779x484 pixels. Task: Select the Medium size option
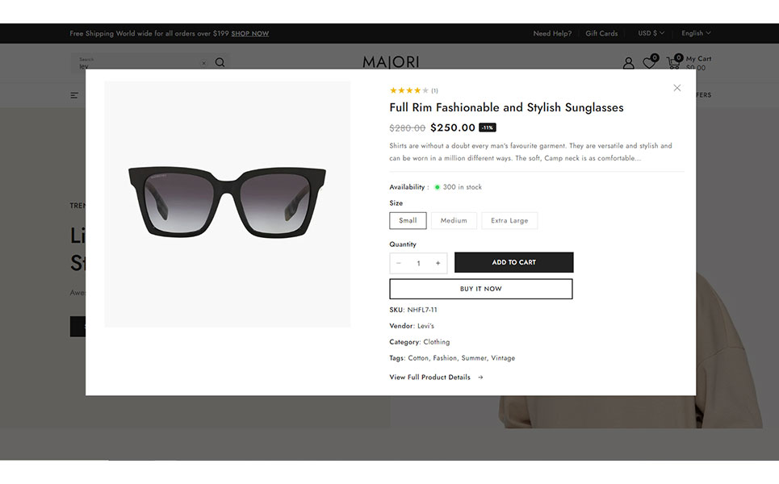pos(454,220)
